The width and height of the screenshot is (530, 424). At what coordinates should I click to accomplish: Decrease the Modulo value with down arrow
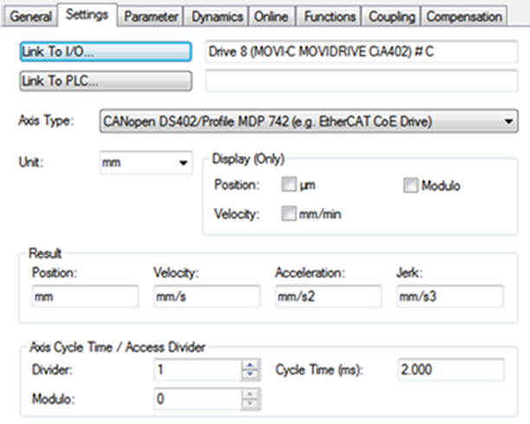pyautogui.click(x=251, y=404)
